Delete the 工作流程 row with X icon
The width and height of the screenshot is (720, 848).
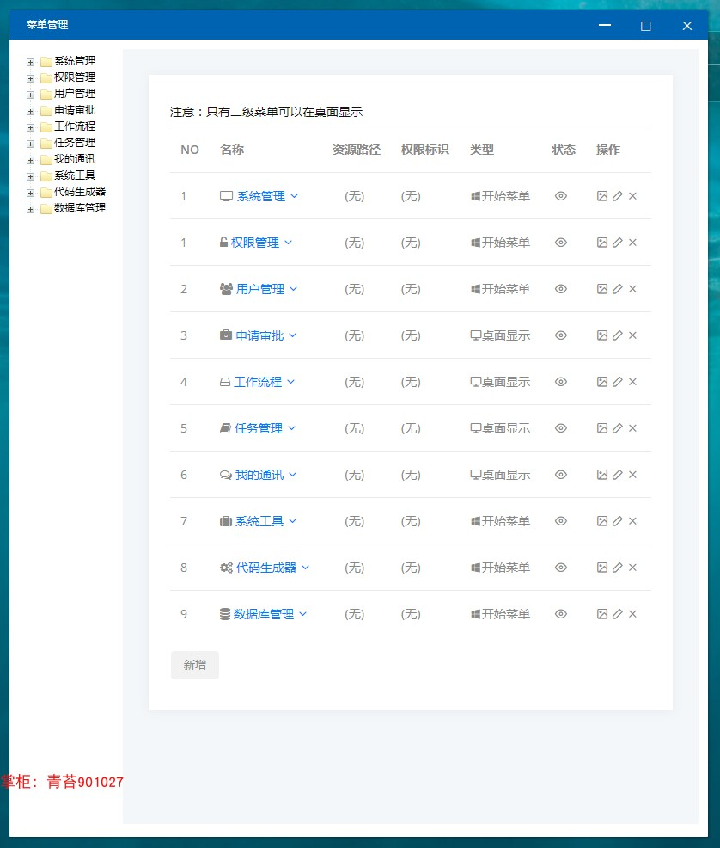632,382
